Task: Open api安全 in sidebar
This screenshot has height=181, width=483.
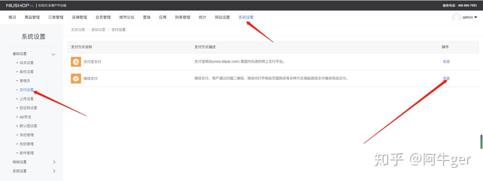Action: coord(25,117)
